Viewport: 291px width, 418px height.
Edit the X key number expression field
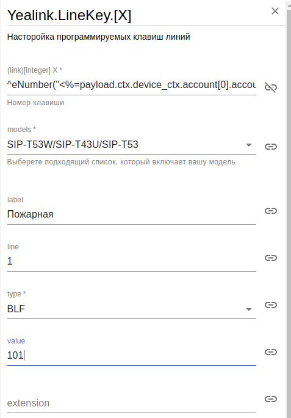(132, 85)
